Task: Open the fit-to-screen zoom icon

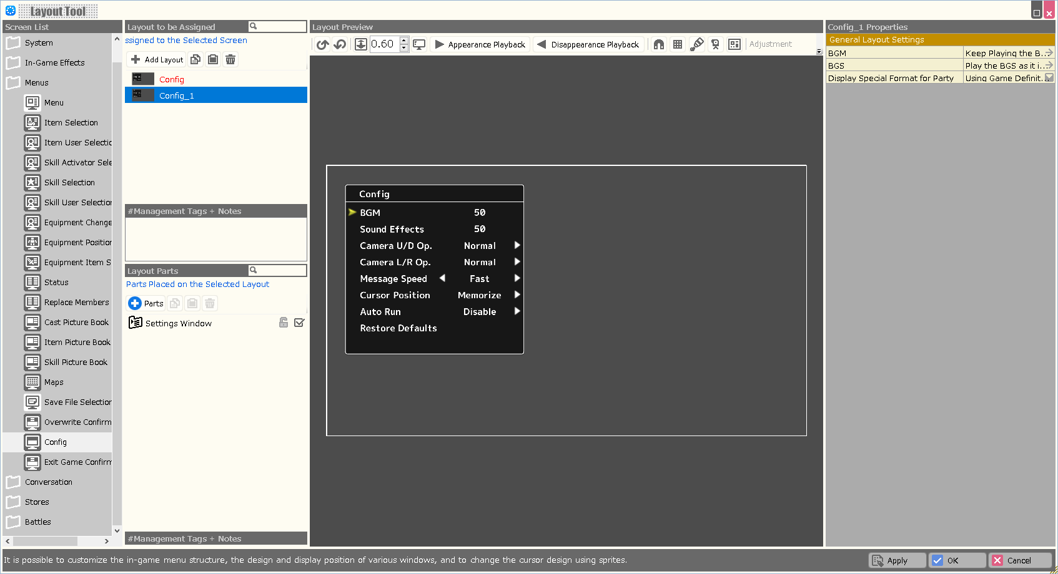Action: click(361, 44)
